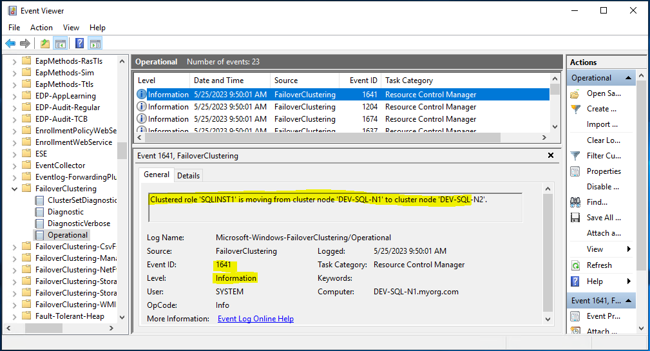Click the green Refresh icon
Screen dimensions: 650x351
[575, 265]
